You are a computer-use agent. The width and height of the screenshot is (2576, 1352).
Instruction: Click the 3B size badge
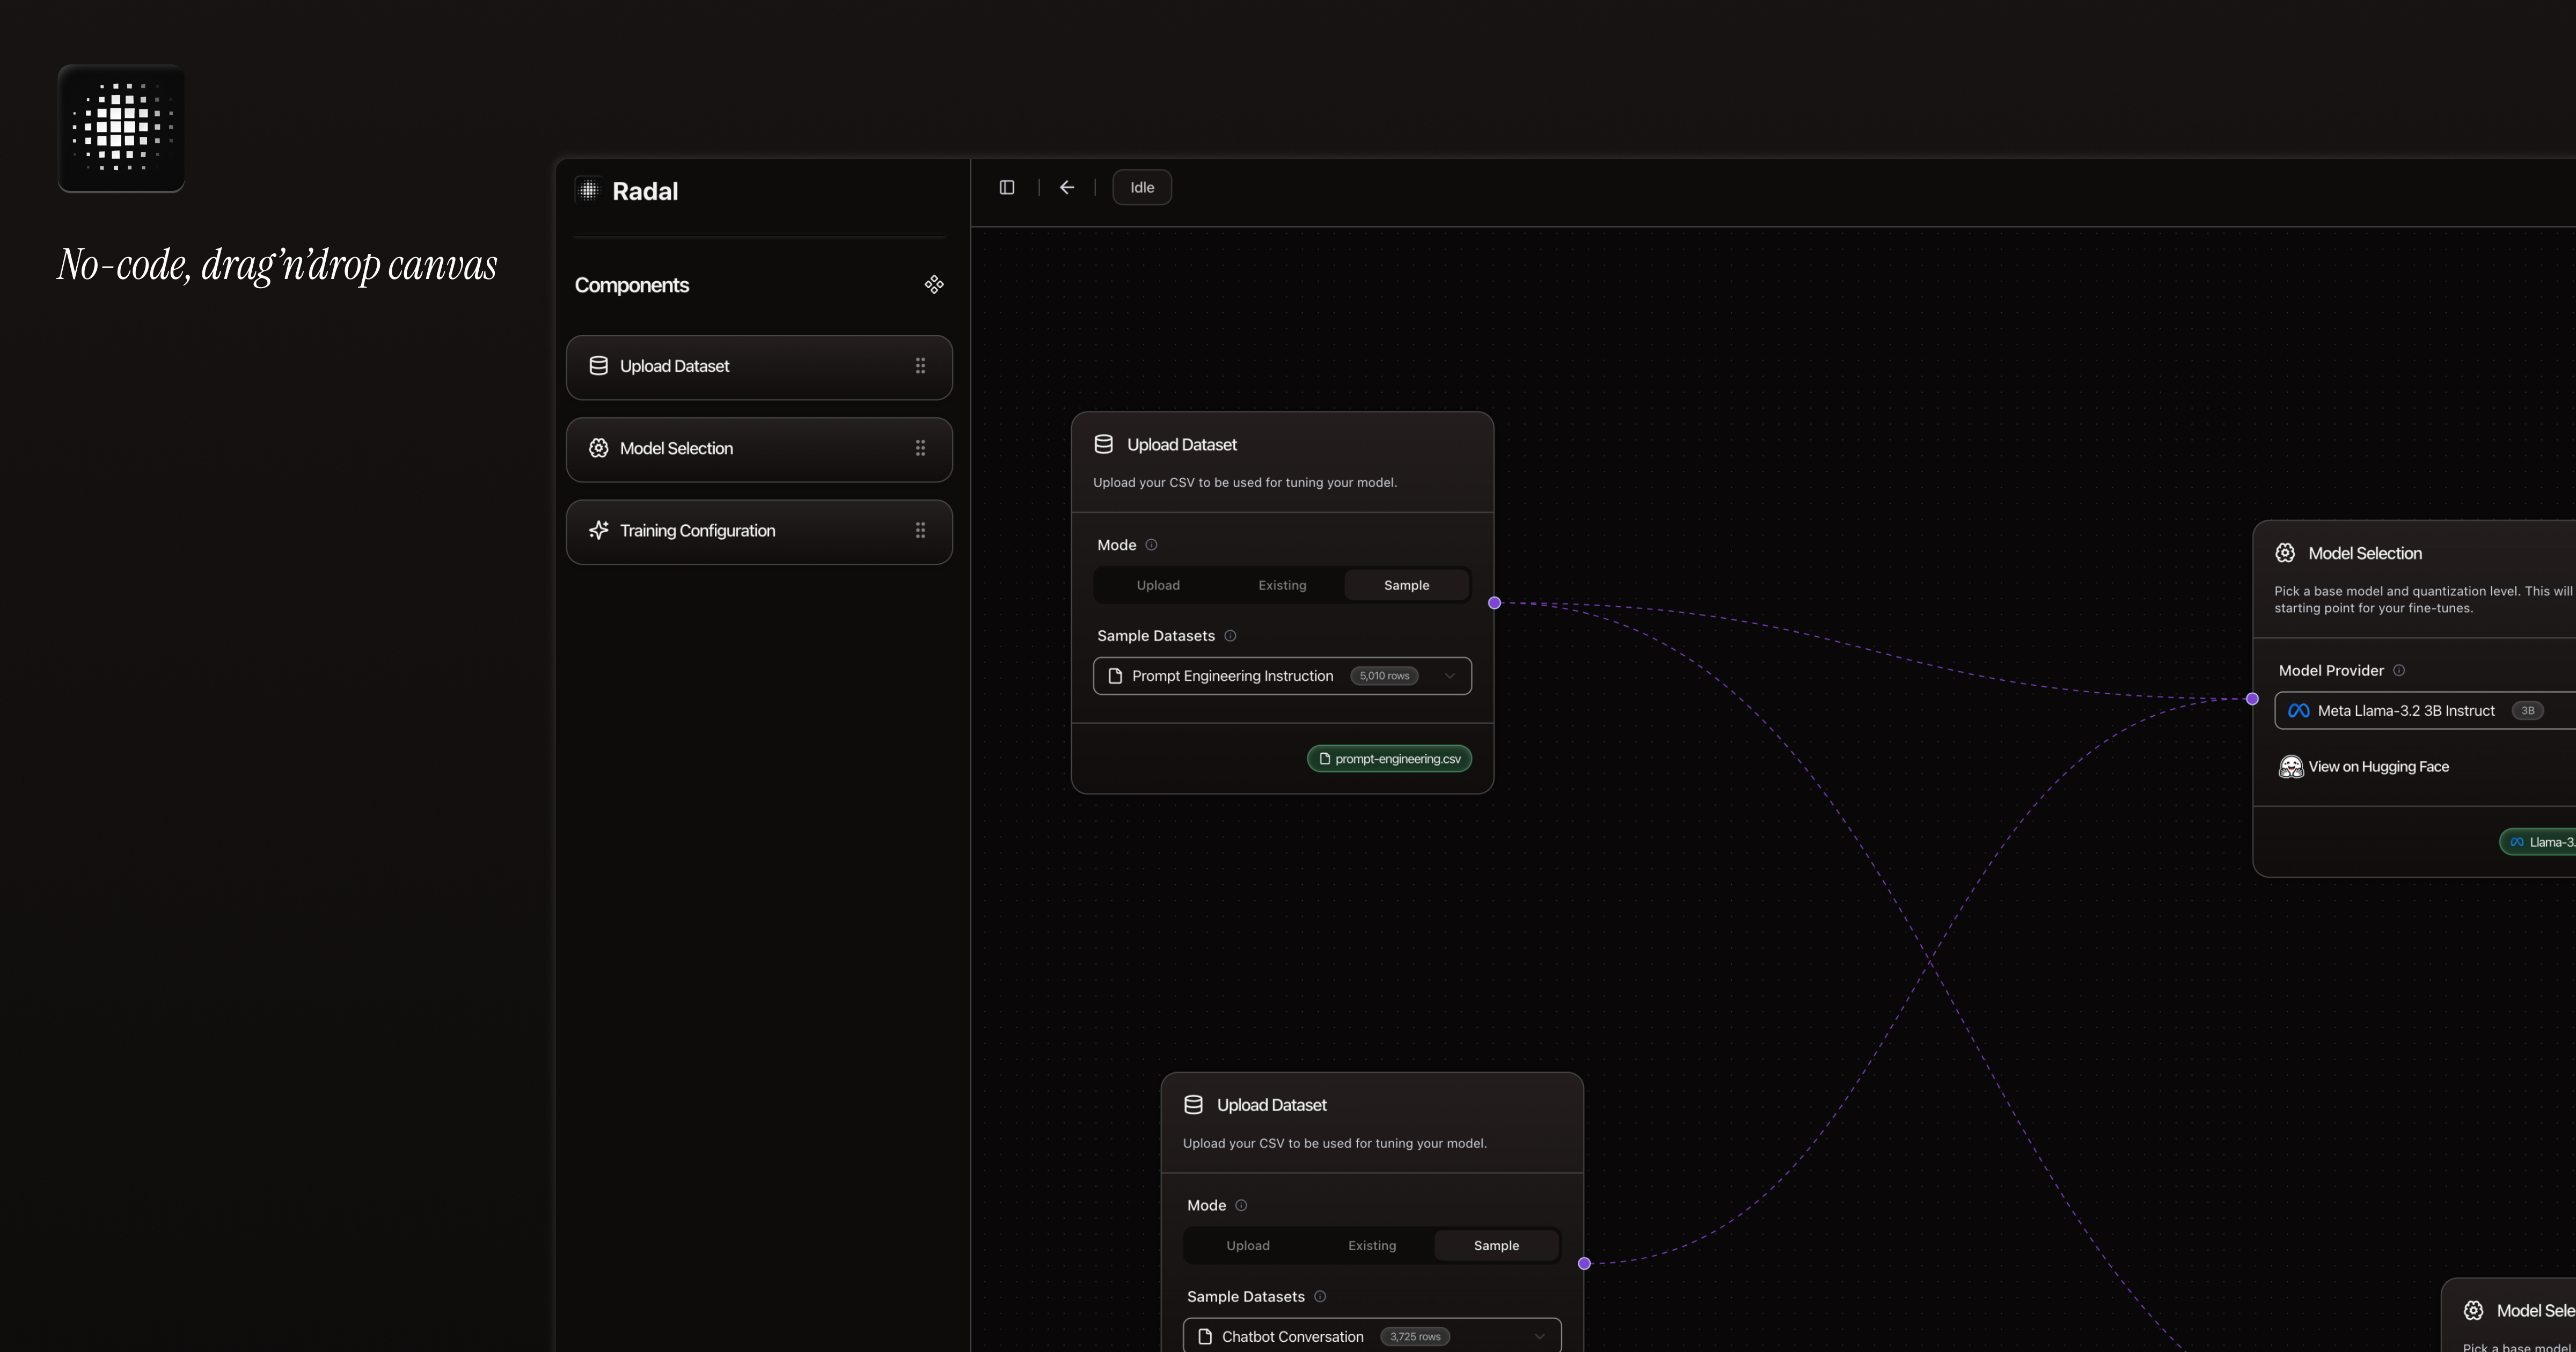pyautogui.click(x=2527, y=711)
